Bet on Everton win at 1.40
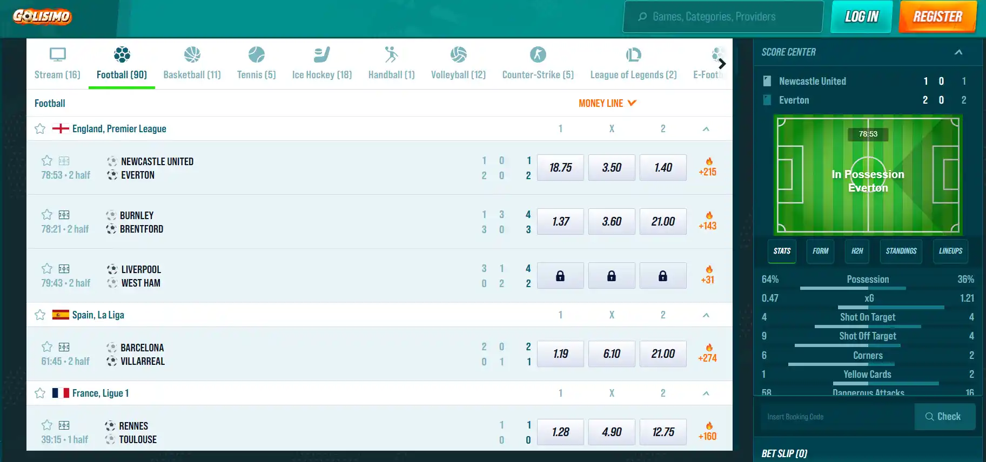 [x=663, y=167]
